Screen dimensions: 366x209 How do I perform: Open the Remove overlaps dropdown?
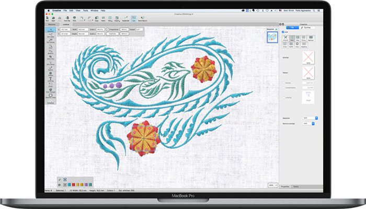pos(307,123)
